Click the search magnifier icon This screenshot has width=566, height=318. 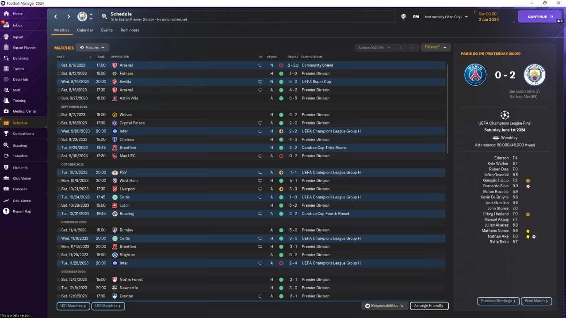104,17
